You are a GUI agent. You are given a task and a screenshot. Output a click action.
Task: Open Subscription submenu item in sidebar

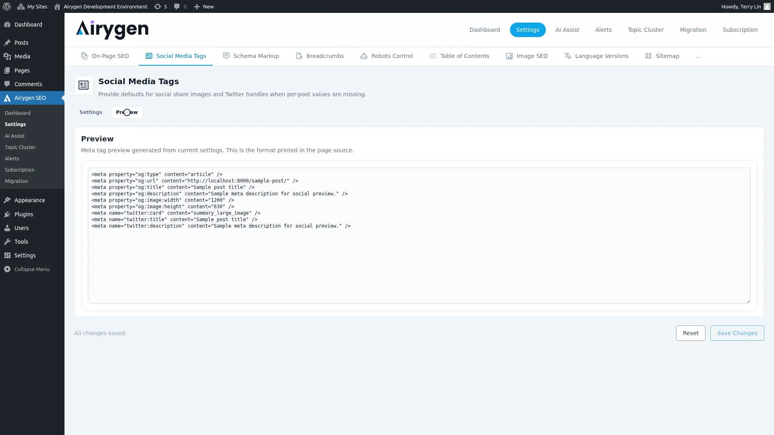pos(20,170)
